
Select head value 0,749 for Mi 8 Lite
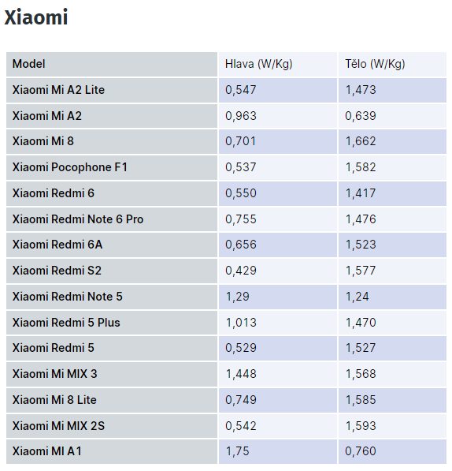coord(241,400)
